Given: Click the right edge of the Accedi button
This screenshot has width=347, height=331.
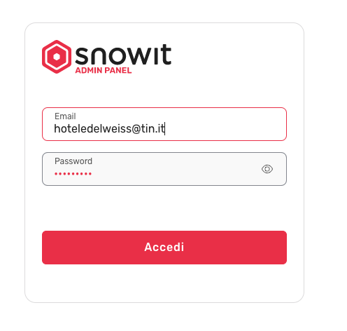Looking at the screenshot, I should (x=282, y=248).
